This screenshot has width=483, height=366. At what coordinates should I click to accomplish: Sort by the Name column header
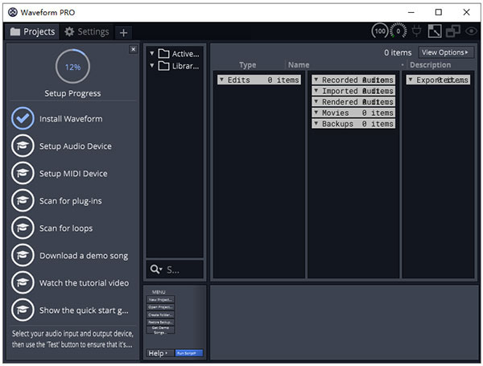(x=299, y=65)
